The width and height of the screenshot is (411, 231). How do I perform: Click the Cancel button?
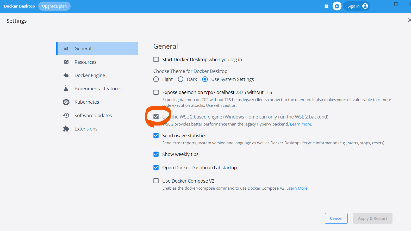336,218
